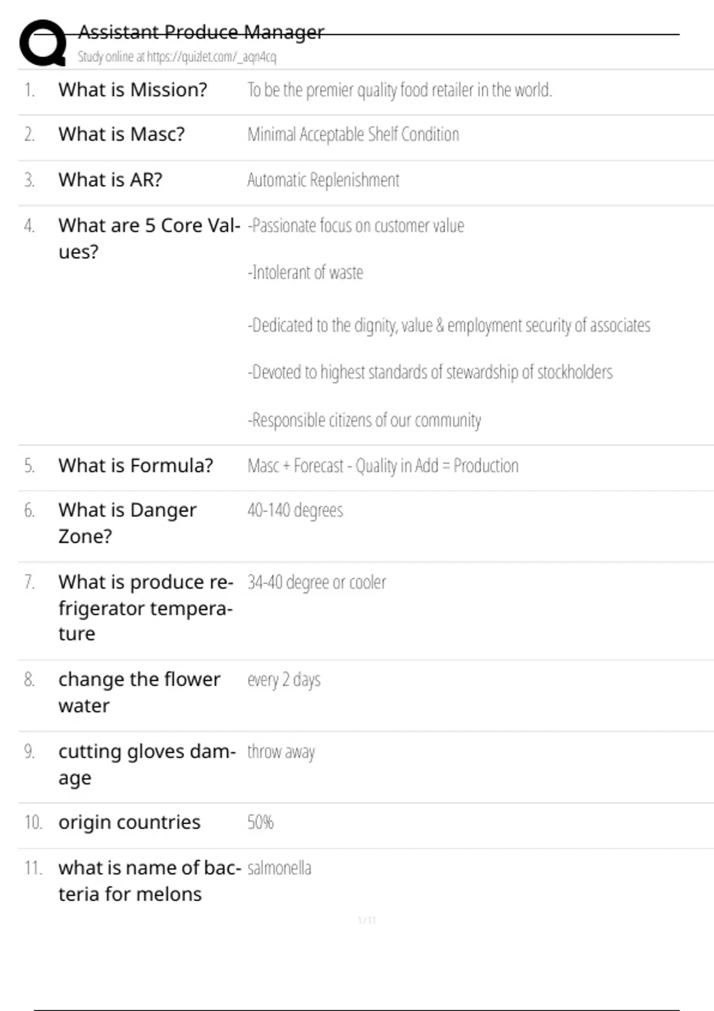
Task: Click the "34-40 degree or cooler" answer
Action: click(x=317, y=582)
